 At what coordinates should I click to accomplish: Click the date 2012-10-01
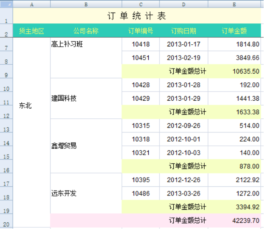click(184, 139)
